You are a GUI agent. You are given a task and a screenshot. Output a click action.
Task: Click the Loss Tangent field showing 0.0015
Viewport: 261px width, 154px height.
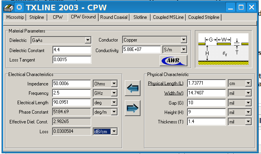[x=72, y=60]
